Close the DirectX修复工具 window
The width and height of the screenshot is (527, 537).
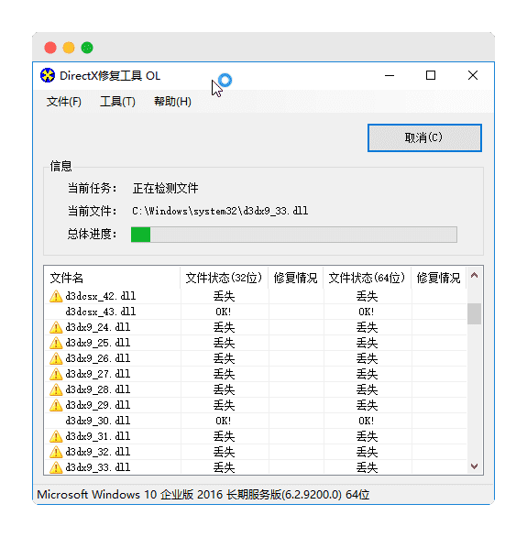[473, 75]
